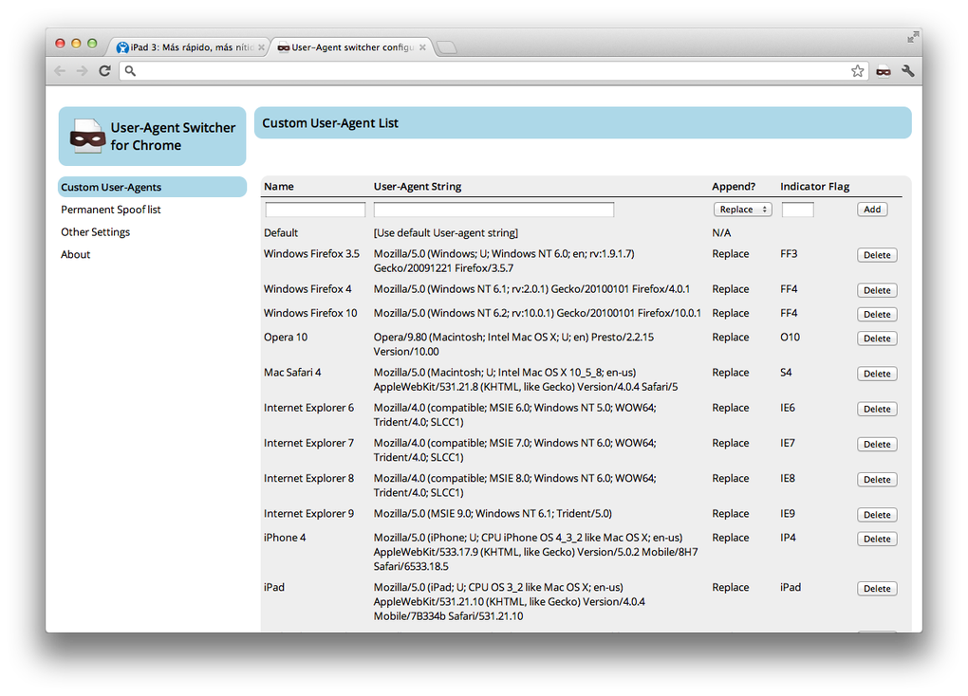Click the Indicator Flag column header
Viewport: 968px width, 696px height.
click(815, 187)
